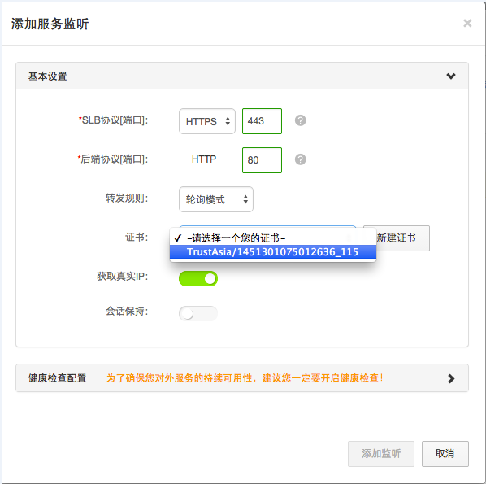Click the help icon beside SLB port 443
The height and width of the screenshot is (484, 486).
point(300,120)
